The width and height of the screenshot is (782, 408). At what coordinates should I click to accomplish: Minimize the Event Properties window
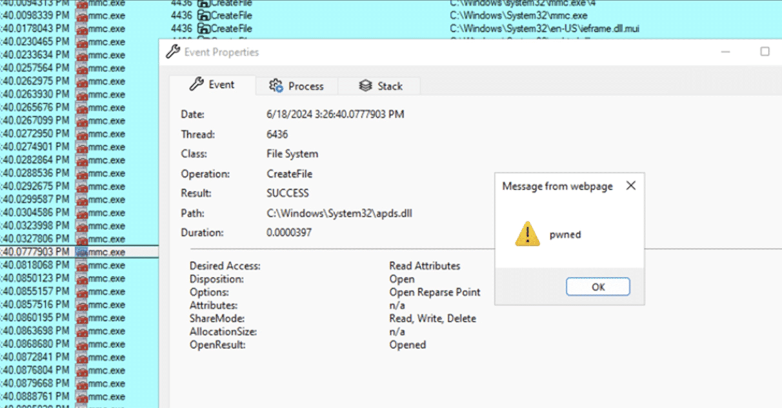pyautogui.click(x=725, y=52)
